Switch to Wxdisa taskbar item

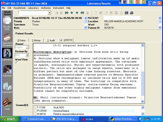pos(94,119)
